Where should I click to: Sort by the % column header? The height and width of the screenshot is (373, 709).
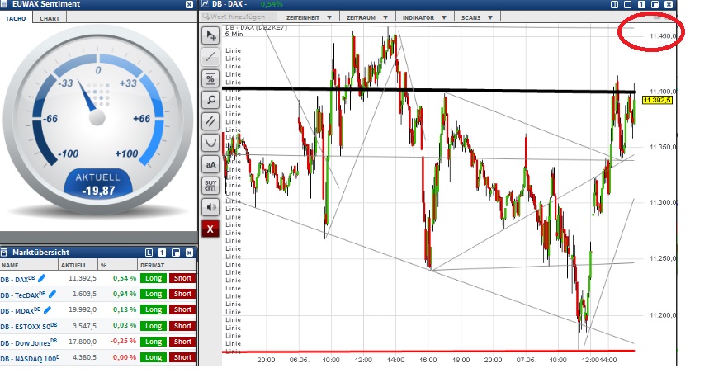(x=117, y=265)
